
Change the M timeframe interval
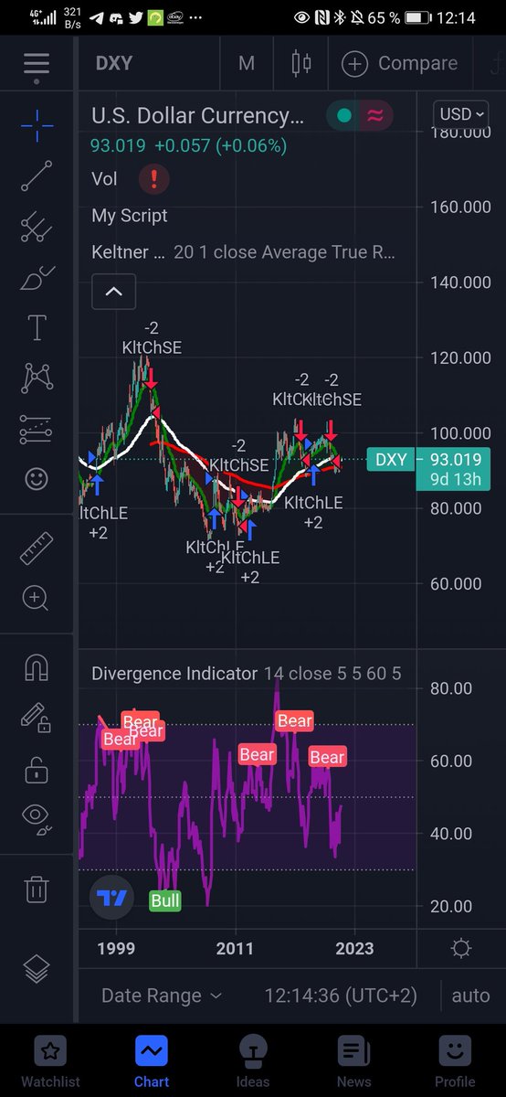(247, 63)
